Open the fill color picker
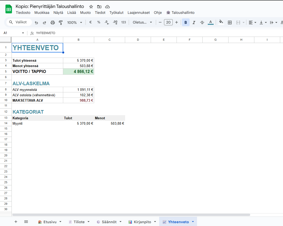 221,23
